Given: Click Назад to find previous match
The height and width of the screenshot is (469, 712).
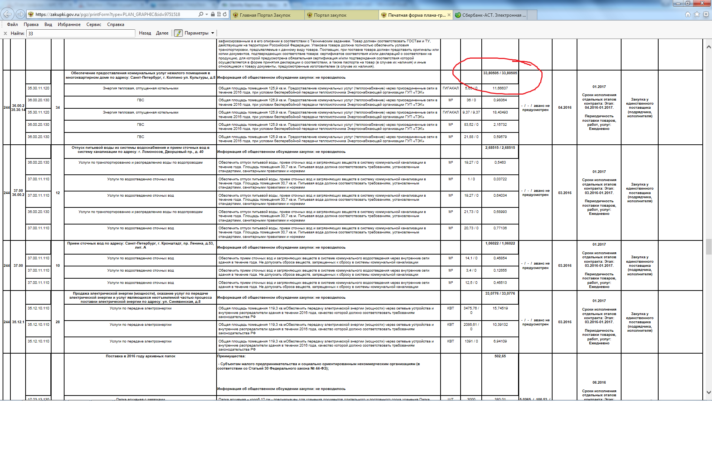Looking at the screenshot, I should 145,33.
